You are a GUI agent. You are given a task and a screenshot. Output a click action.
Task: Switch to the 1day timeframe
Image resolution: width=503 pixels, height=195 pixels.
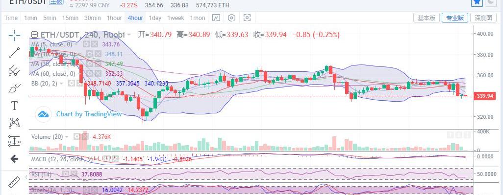(155, 18)
